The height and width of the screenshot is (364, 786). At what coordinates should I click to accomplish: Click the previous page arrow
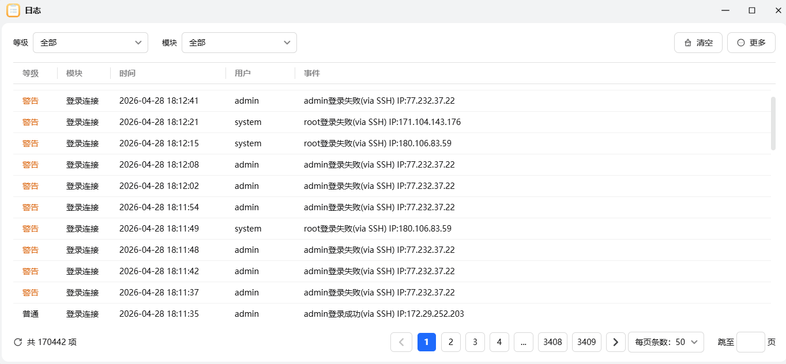pos(401,342)
